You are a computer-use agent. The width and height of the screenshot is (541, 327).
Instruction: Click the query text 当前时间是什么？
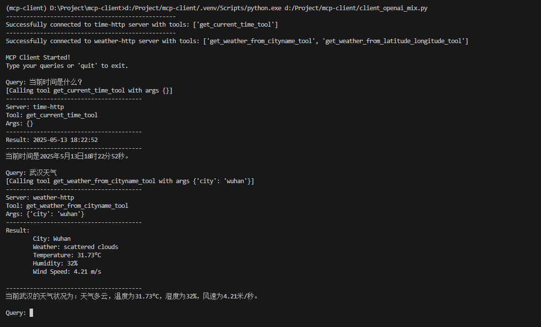tap(56, 82)
